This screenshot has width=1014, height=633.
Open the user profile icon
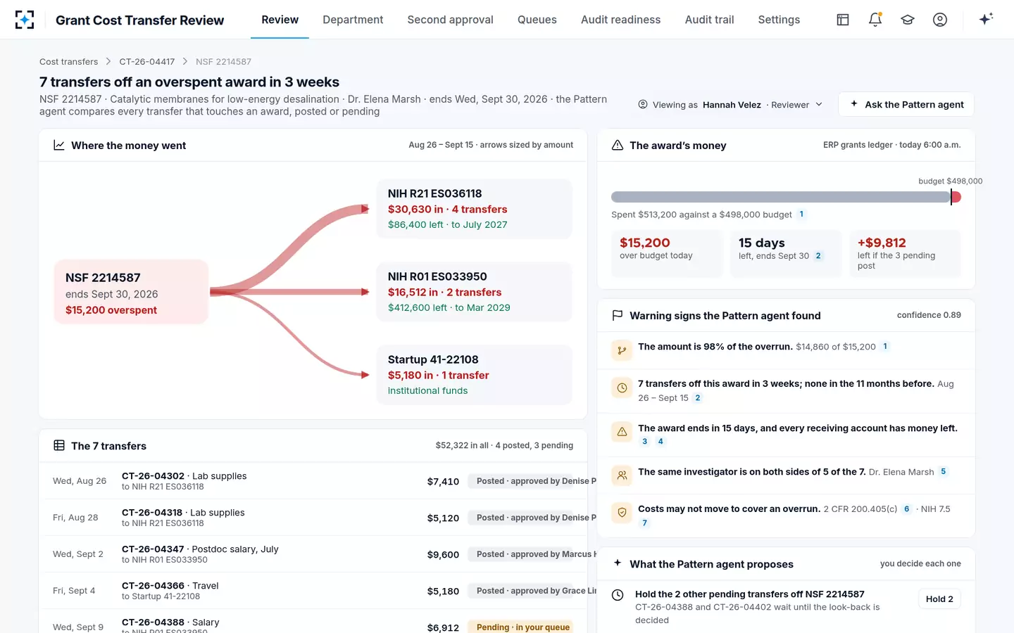940,20
